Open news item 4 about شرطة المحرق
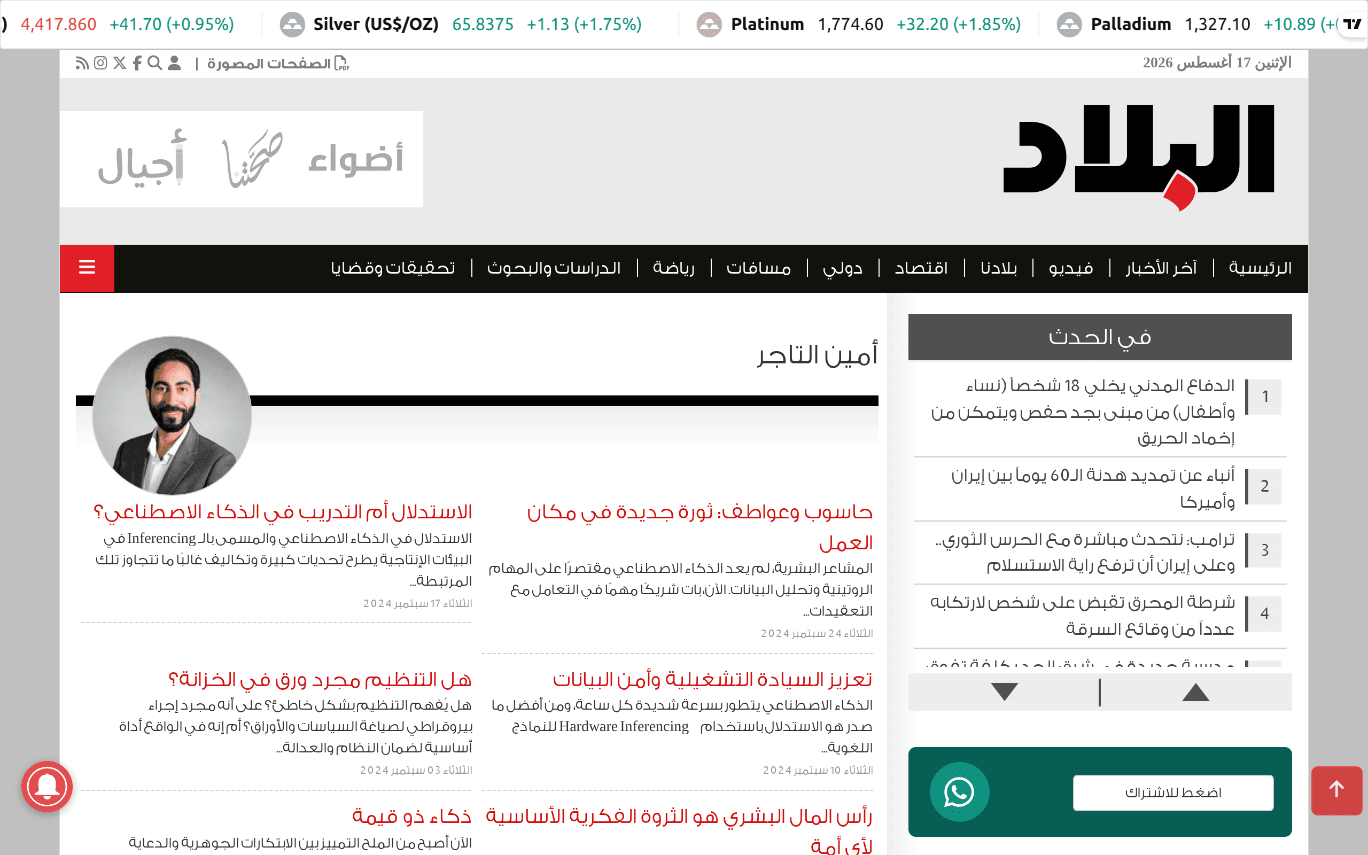This screenshot has height=855, width=1368. tap(1083, 615)
